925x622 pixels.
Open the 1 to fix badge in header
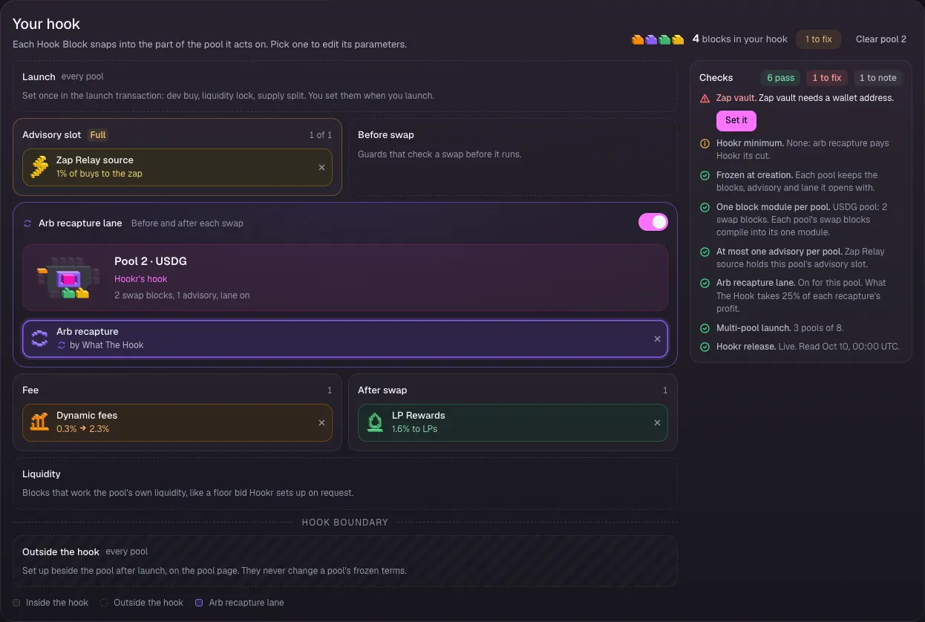(x=818, y=39)
